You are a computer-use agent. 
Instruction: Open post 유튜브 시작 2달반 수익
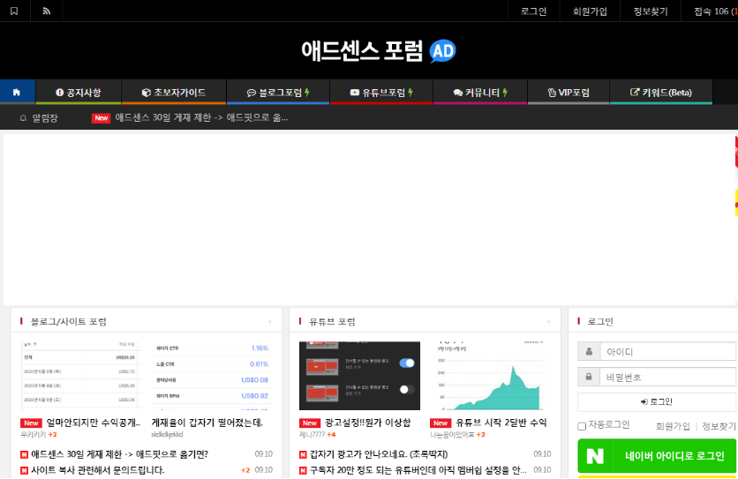[501, 423]
